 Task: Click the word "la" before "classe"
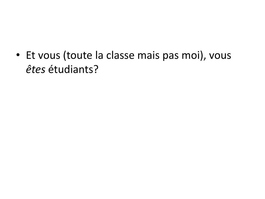99,55
